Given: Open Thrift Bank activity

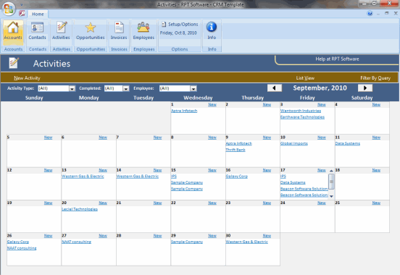Looking at the screenshot, I should (x=236, y=150).
